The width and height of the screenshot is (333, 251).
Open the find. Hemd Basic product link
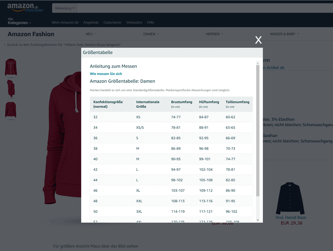(291, 217)
